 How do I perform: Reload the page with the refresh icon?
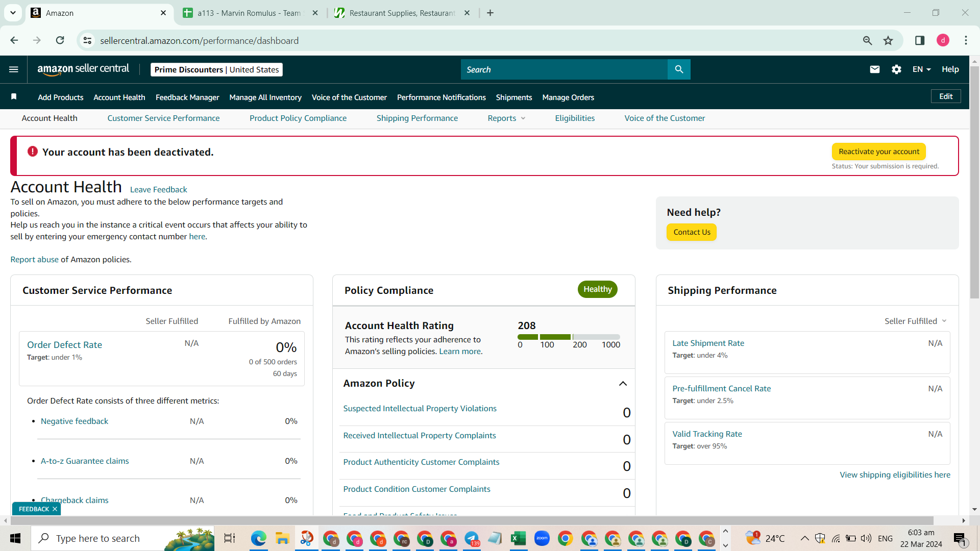(60, 40)
